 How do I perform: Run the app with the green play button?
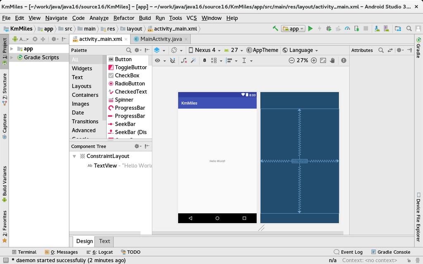[x=310, y=28]
